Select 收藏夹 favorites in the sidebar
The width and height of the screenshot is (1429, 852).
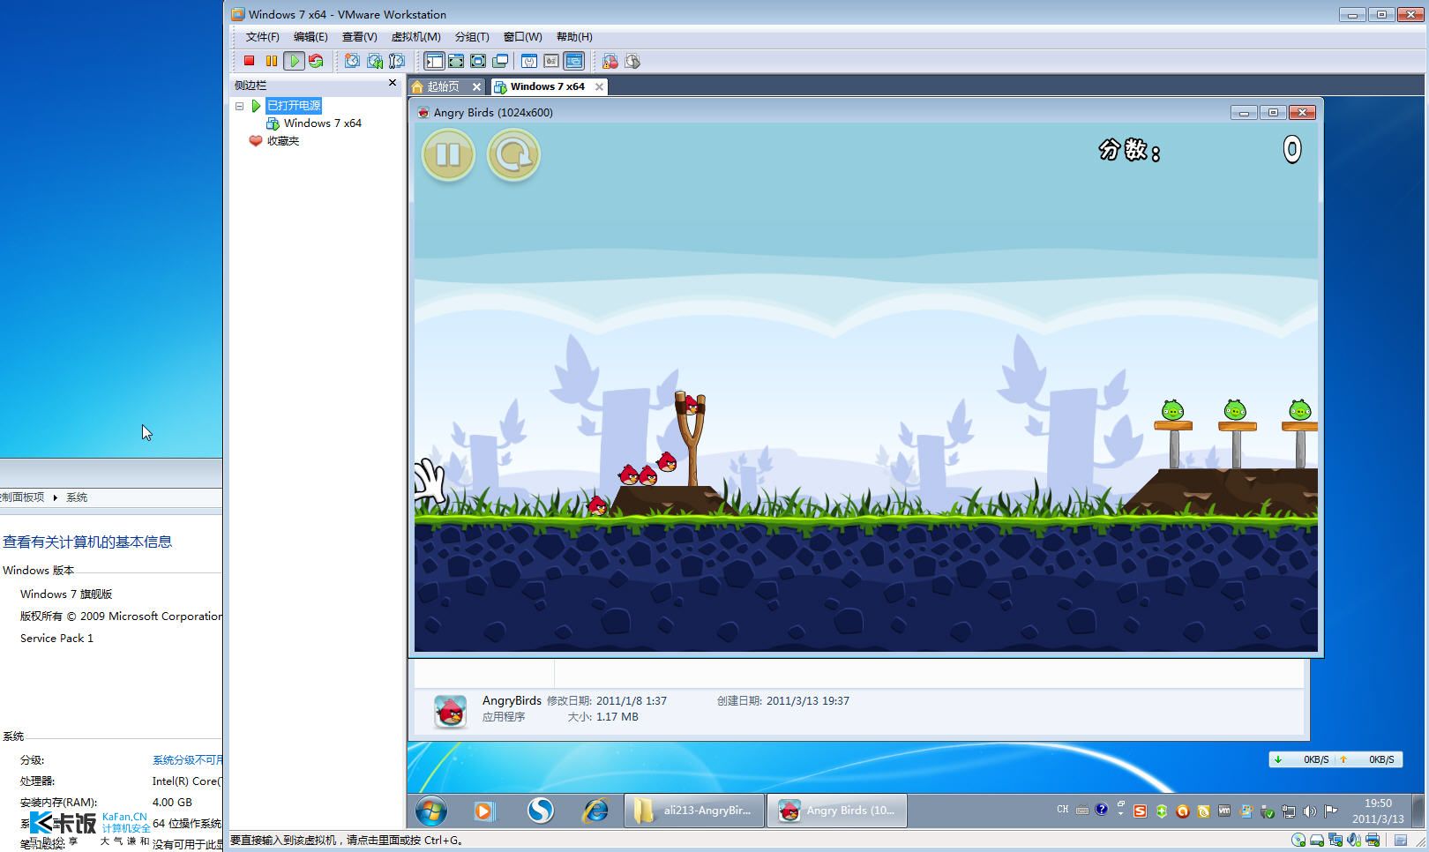pos(283,141)
